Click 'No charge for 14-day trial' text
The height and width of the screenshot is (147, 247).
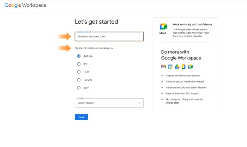tap(180, 99)
